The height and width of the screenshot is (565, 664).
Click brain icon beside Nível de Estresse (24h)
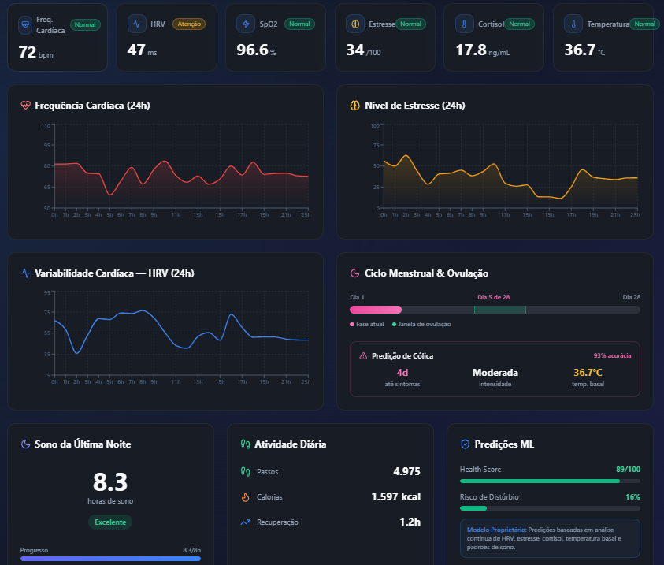point(355,105)
